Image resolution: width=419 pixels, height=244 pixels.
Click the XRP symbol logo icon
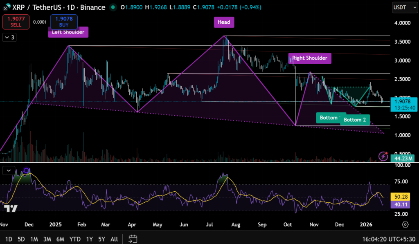[4, 8]
